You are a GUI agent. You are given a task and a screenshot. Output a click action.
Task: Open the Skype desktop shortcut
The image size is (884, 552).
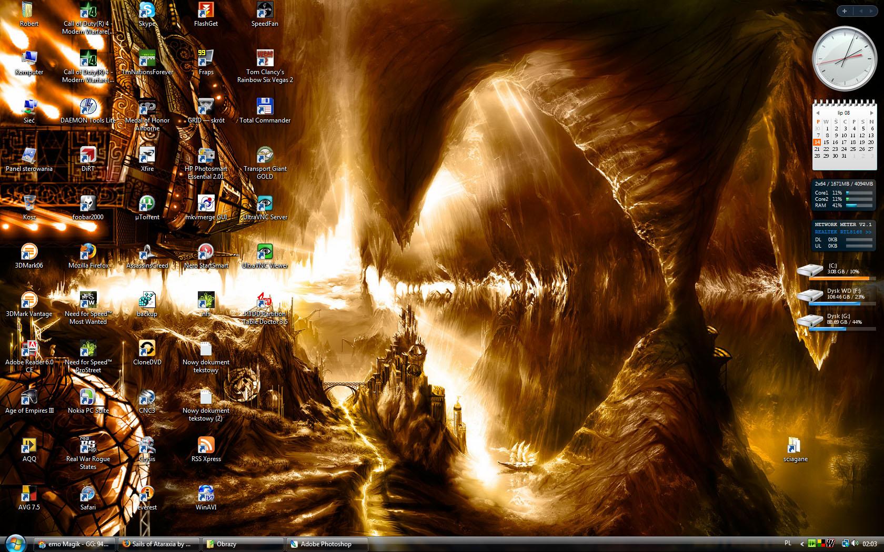147,15
